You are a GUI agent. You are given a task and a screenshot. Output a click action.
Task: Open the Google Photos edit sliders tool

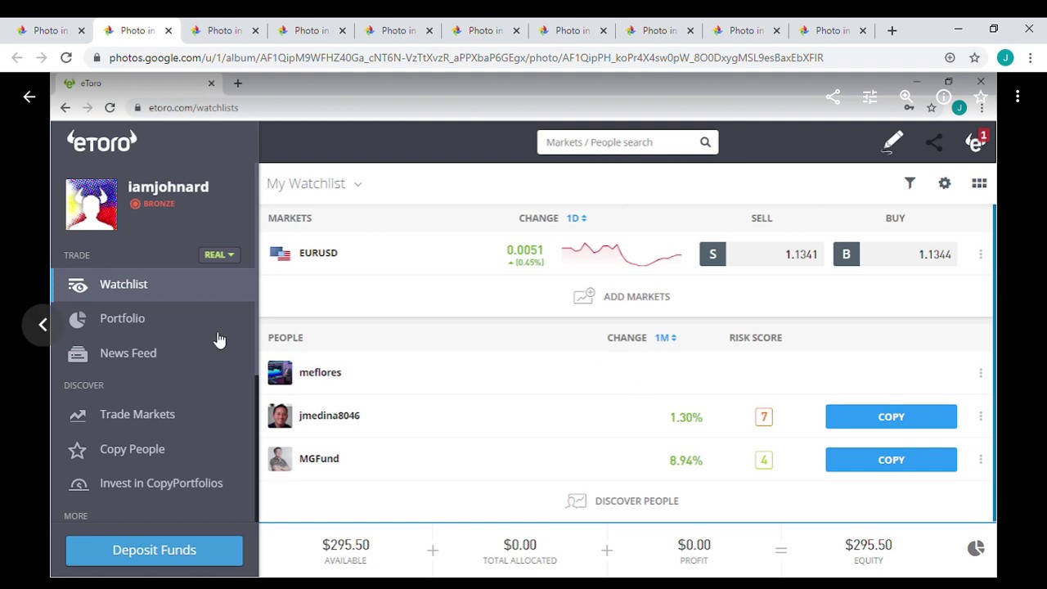tap(870, 97)
